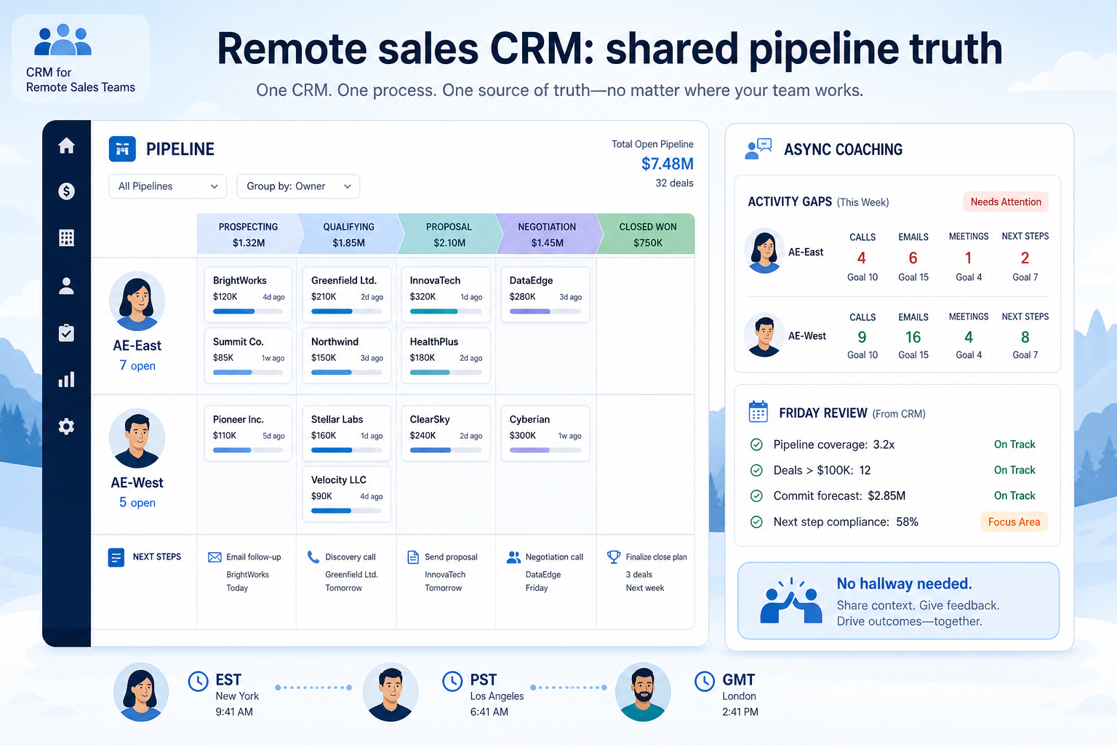Open AE-West avatar in Activity Gaps
Viewport: 1117px width, 745px height.
(x=764, y=335)
